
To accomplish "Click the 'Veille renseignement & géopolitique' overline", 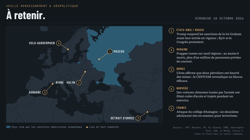I will click(42, 6).
